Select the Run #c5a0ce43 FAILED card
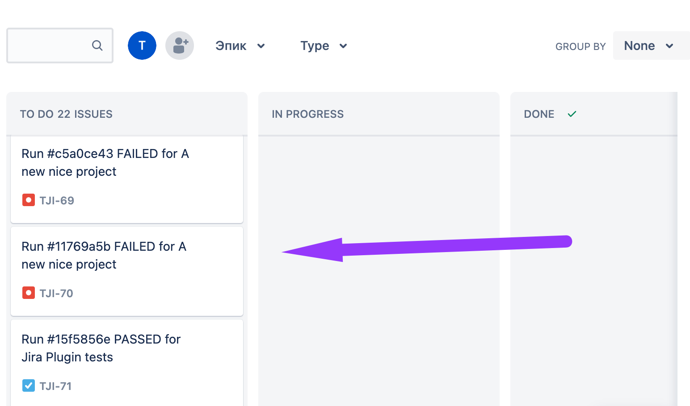 127,179
